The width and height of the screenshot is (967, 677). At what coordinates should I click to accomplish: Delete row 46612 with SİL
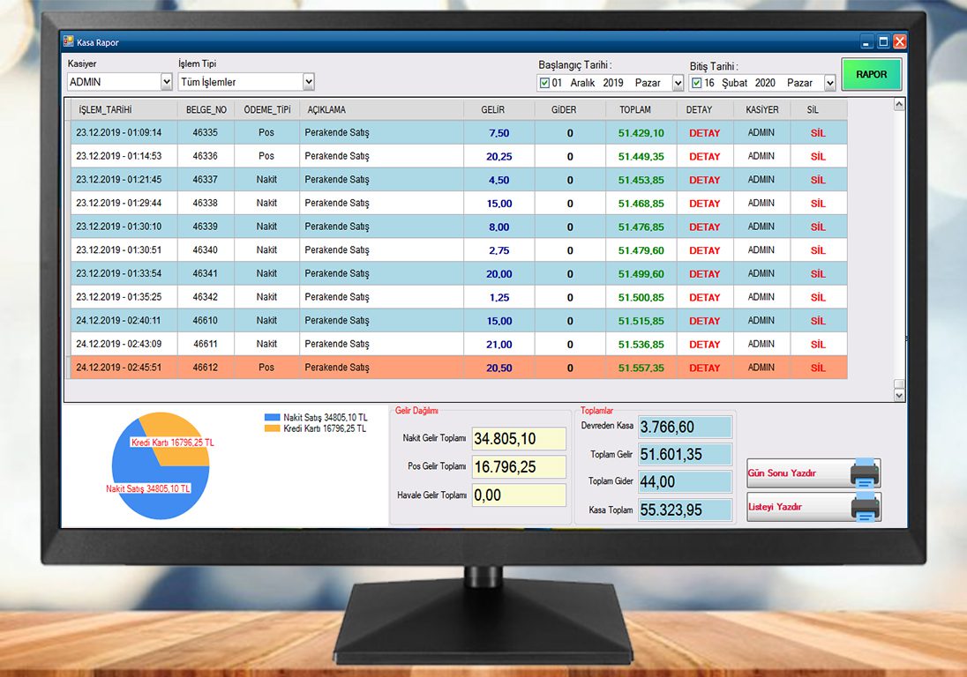(818, 368)
